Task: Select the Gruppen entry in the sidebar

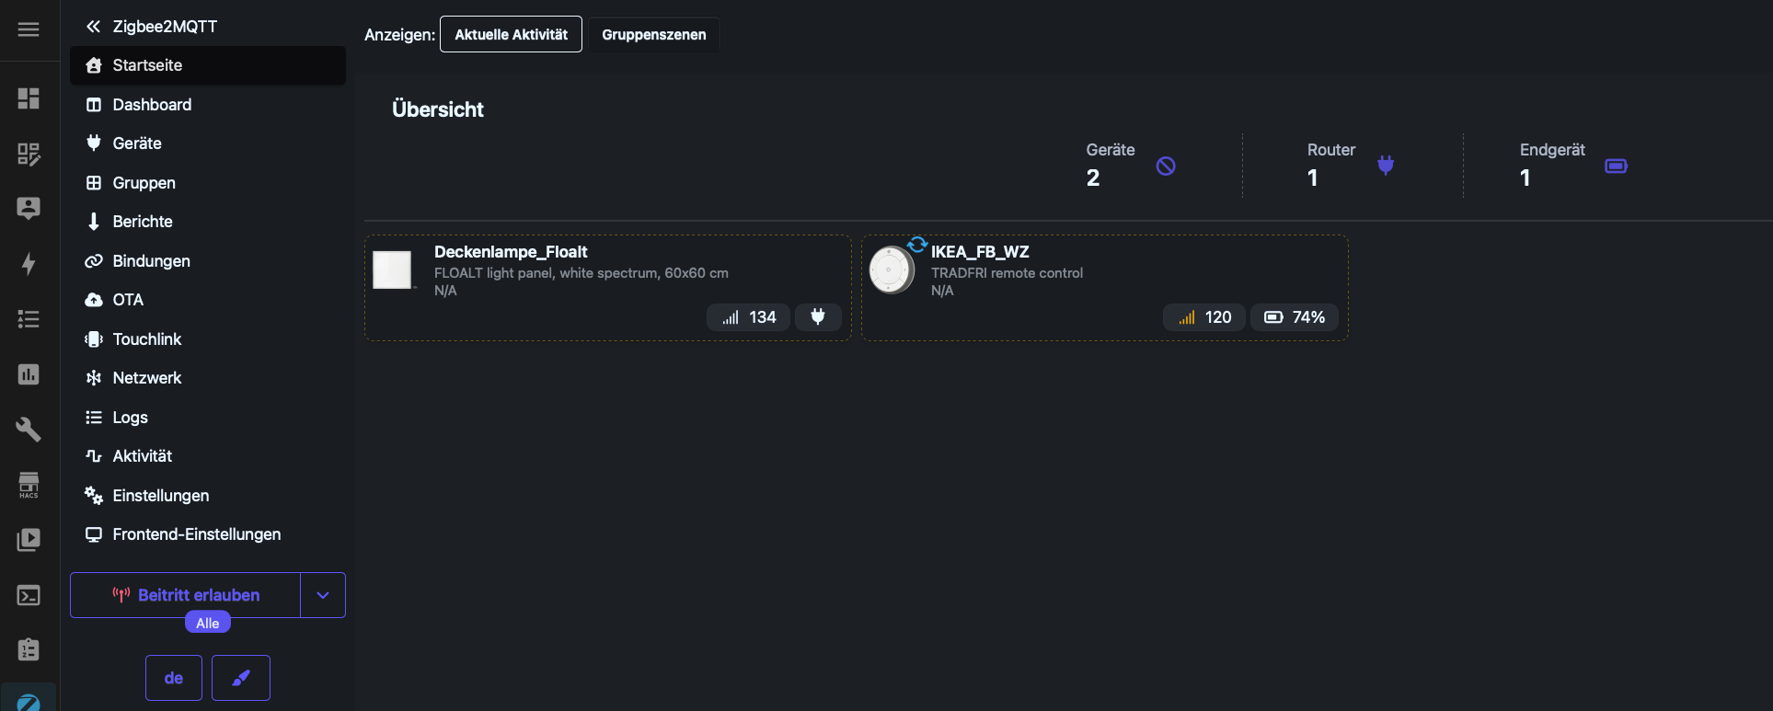Action: [x=143, y=183]
